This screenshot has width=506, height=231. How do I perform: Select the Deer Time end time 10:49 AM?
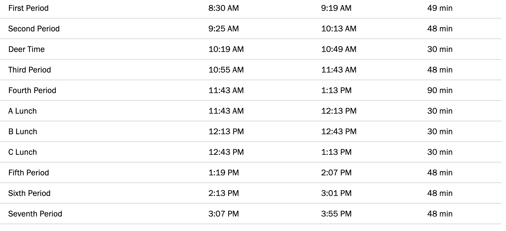[x=339, y=49]
